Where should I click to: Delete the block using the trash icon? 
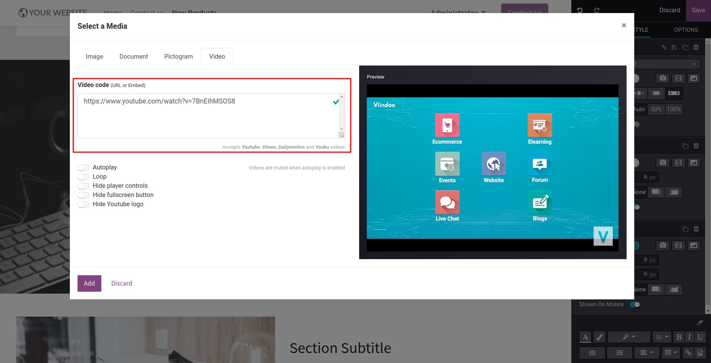[696, 47]
